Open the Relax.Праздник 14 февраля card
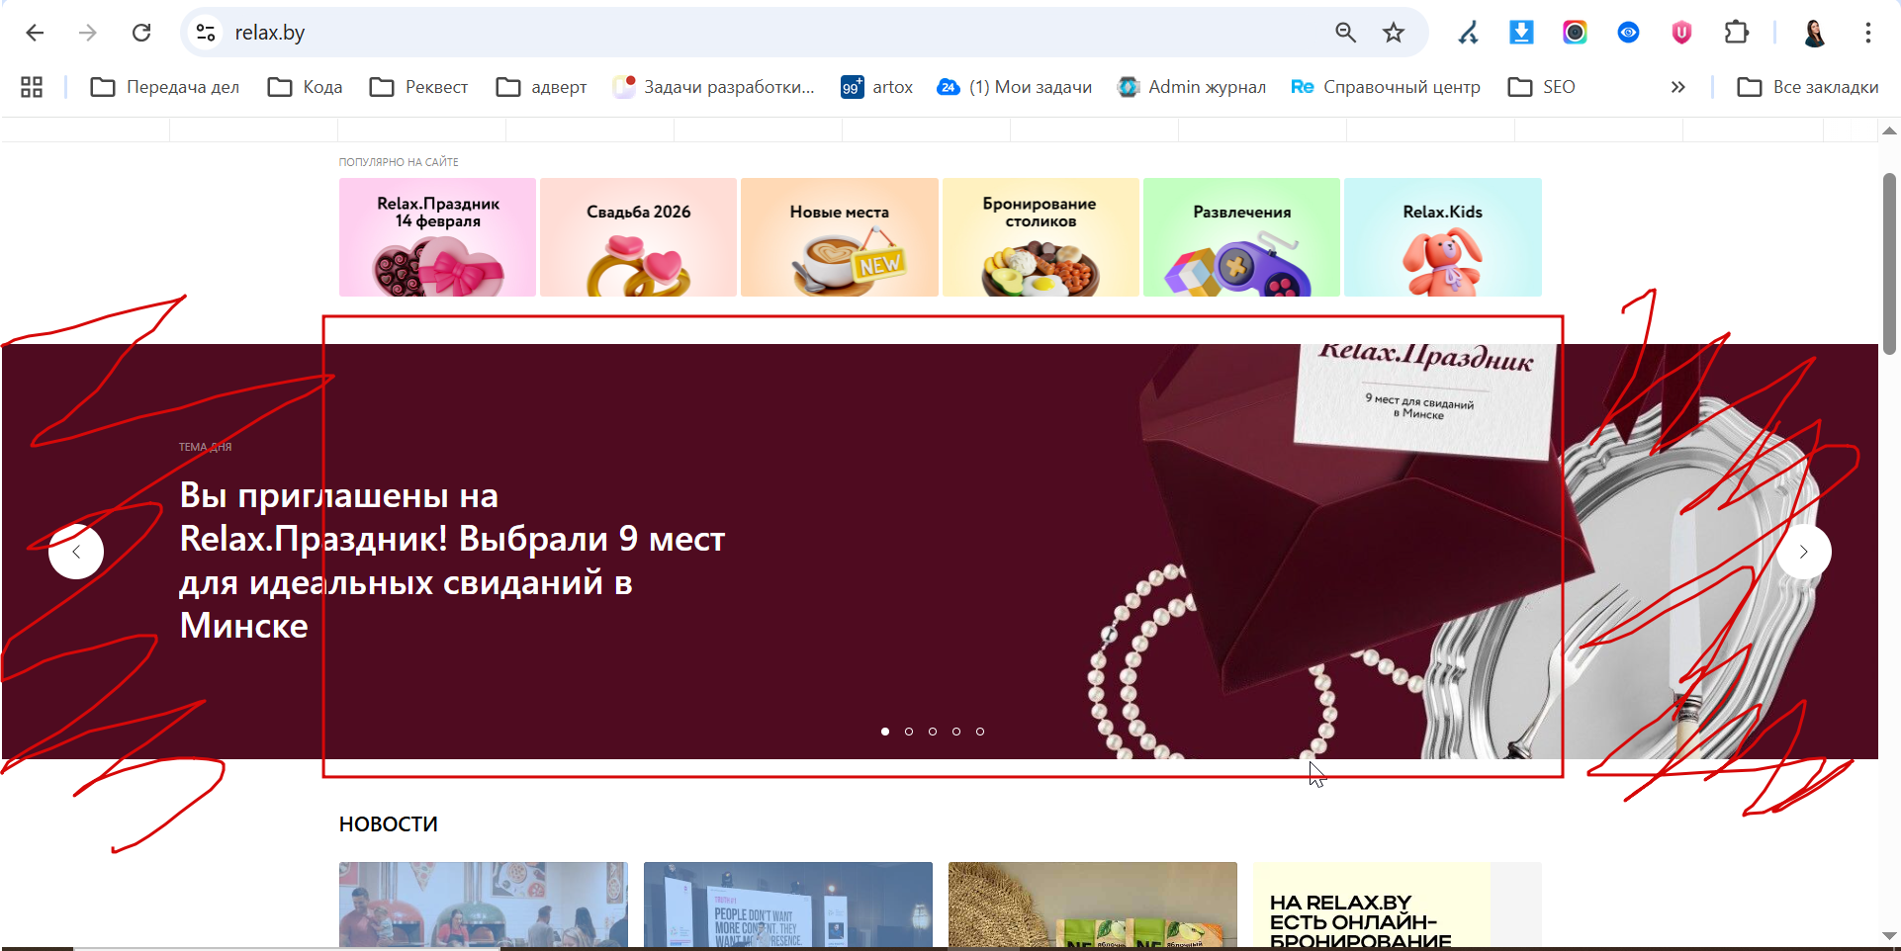The image size is (1901, 951). point(437,237)
